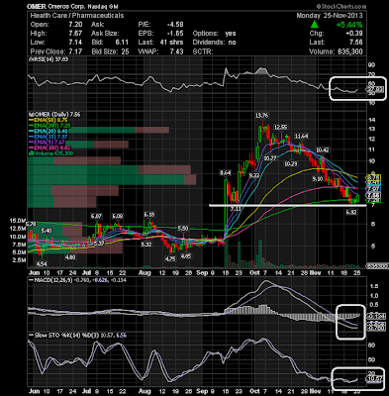Click the 2.5M volume axis label

coord(19,260)
